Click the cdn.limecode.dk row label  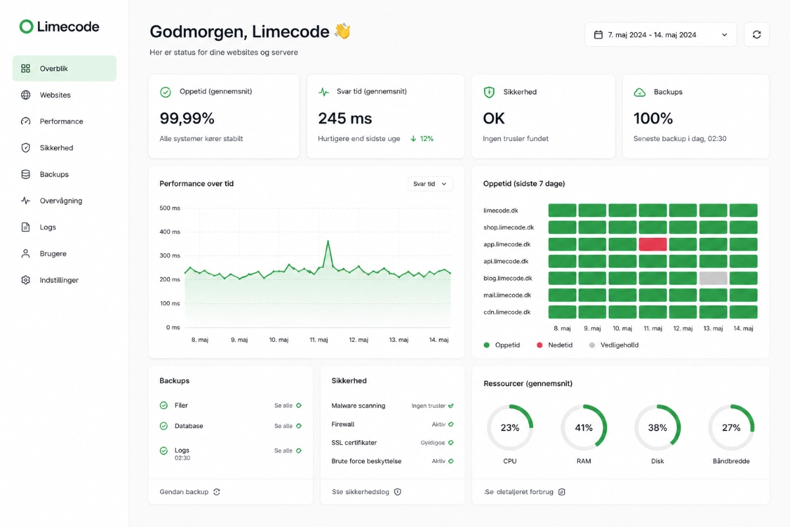pyautogui.click(x=507, y=312)
